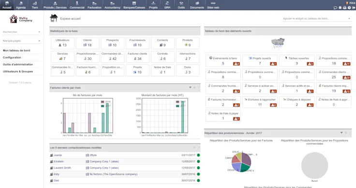Open Utilisateurs & Groupes in sidebar

coord(18,72)
